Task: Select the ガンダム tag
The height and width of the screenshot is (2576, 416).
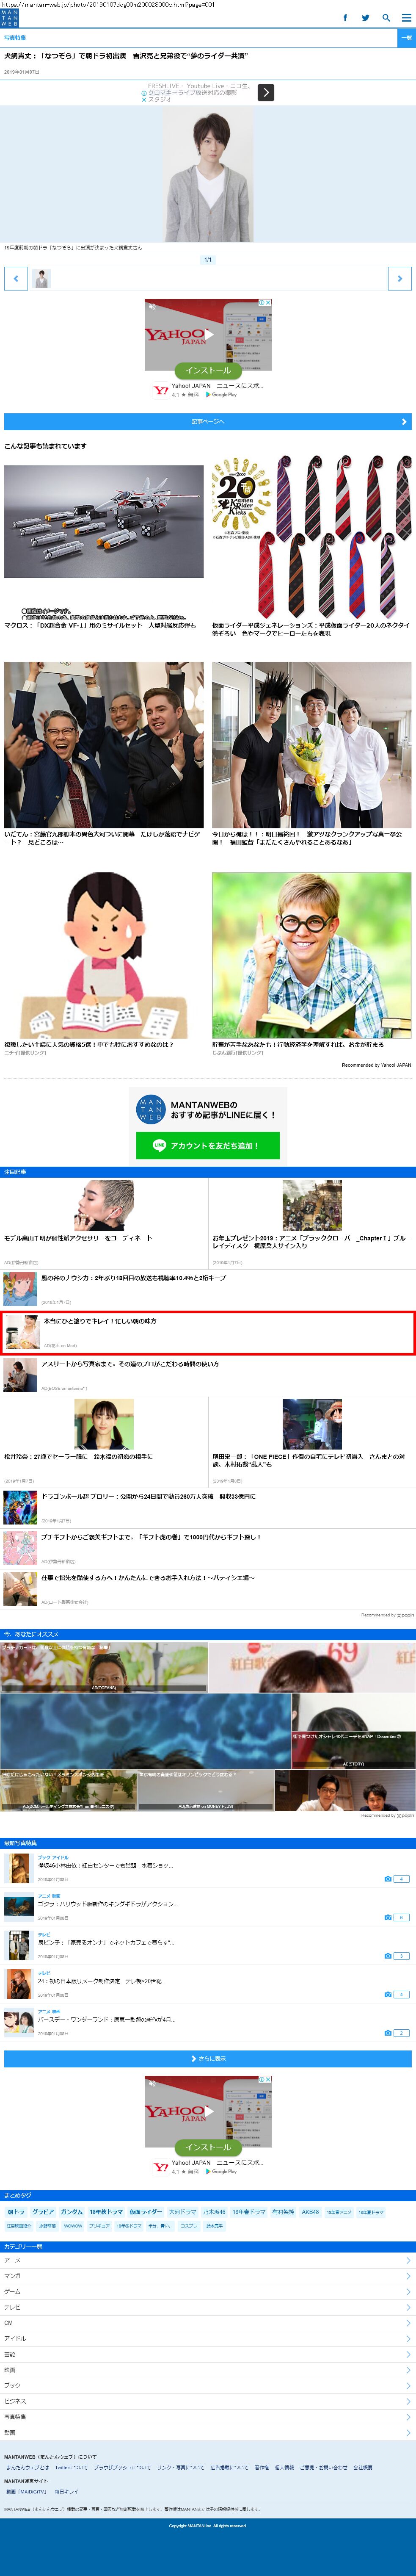Action: pos(72,2212)
